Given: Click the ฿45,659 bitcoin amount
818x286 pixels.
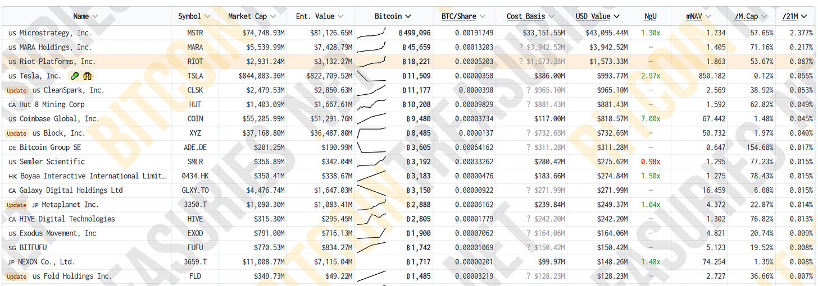Looking at the screenshot, I should click(x=417, y=47).
